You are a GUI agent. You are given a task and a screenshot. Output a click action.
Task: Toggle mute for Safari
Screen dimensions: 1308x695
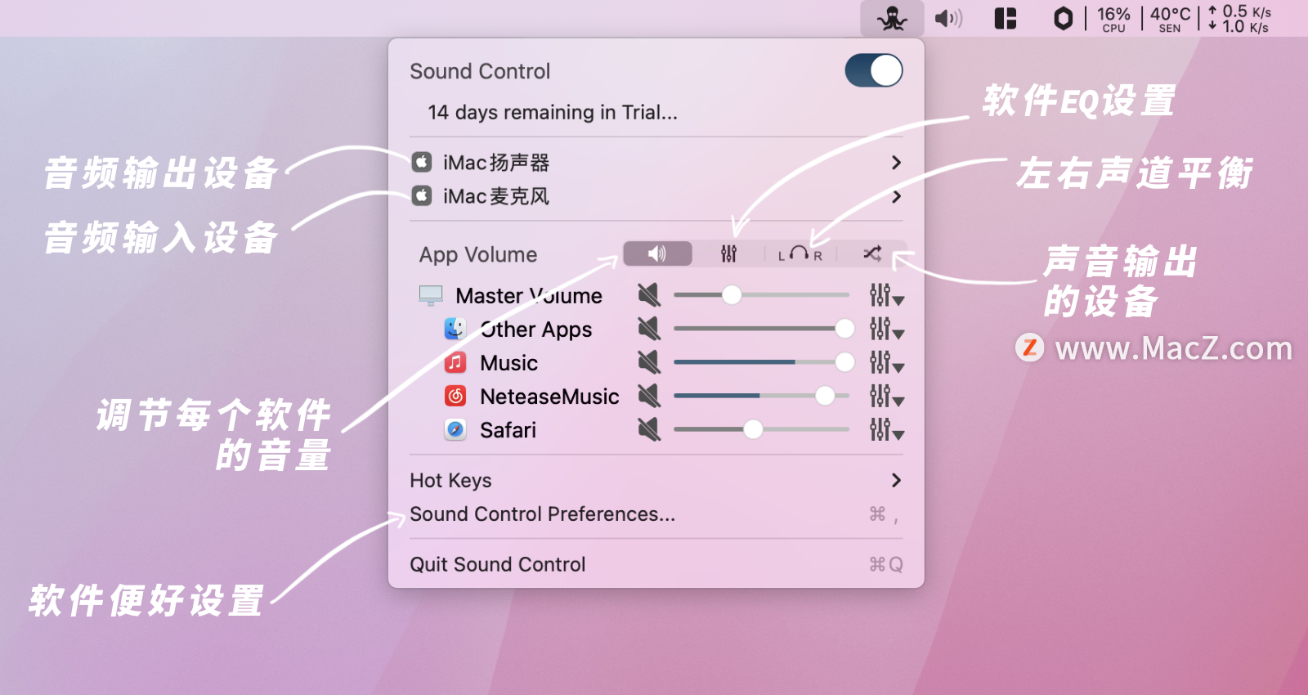pyautogui.click(x=649, y=429)
